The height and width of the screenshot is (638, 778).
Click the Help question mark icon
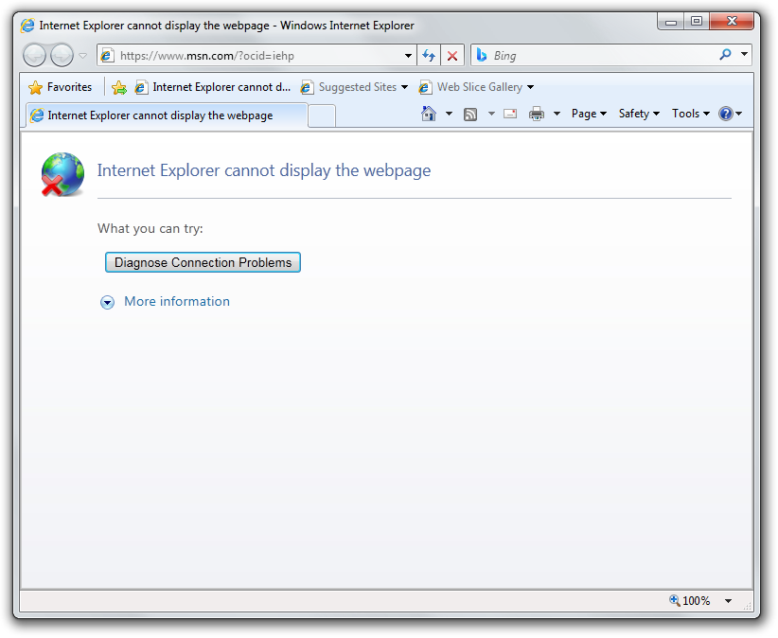pos(725,114)
